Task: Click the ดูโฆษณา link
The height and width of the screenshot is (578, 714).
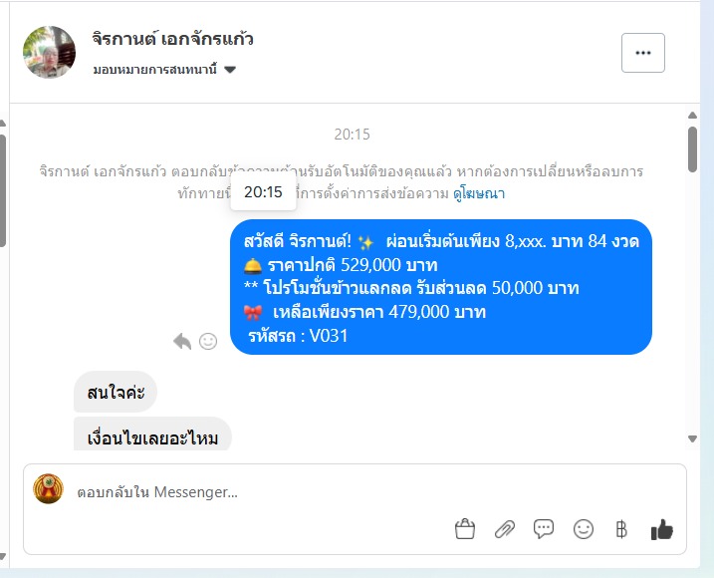Action: click(479, 193)
